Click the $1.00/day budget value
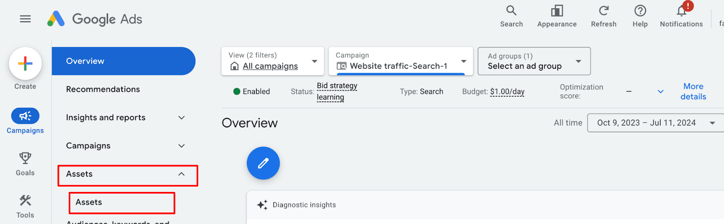The image size is (724, 224). [x=507, y=92]
